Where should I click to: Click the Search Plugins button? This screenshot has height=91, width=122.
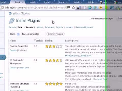click(x=55, y=34)
